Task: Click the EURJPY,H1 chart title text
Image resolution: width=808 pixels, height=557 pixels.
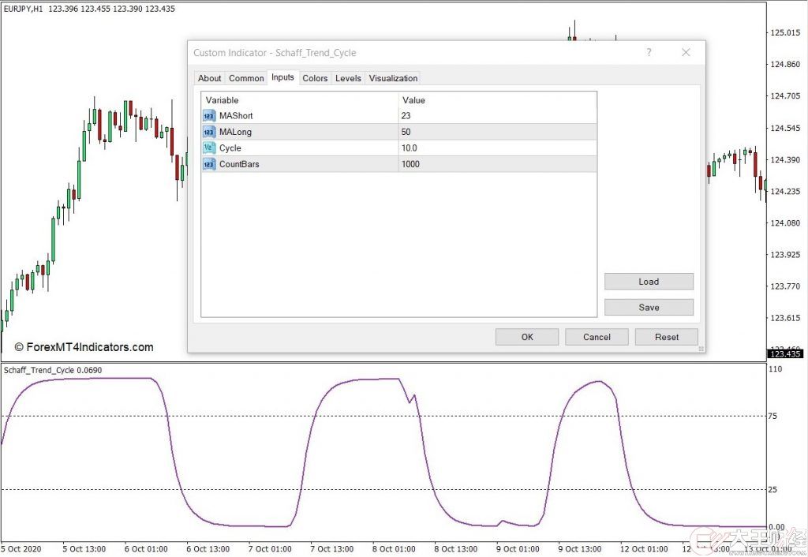Action: tap(89, 9)
